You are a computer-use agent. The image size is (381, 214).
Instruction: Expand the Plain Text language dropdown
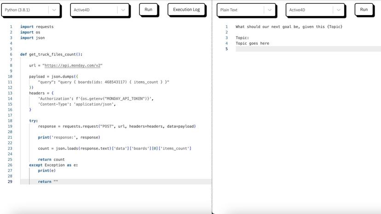click(246, 10)
